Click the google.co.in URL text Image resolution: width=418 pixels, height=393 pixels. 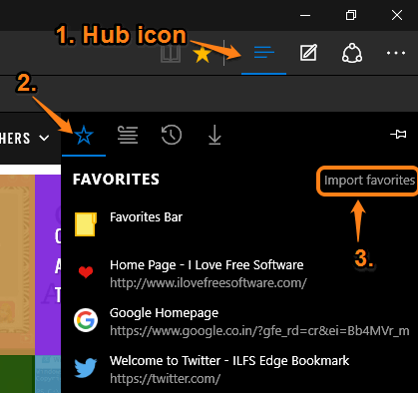pyautogui.click(x=259, y=331)
